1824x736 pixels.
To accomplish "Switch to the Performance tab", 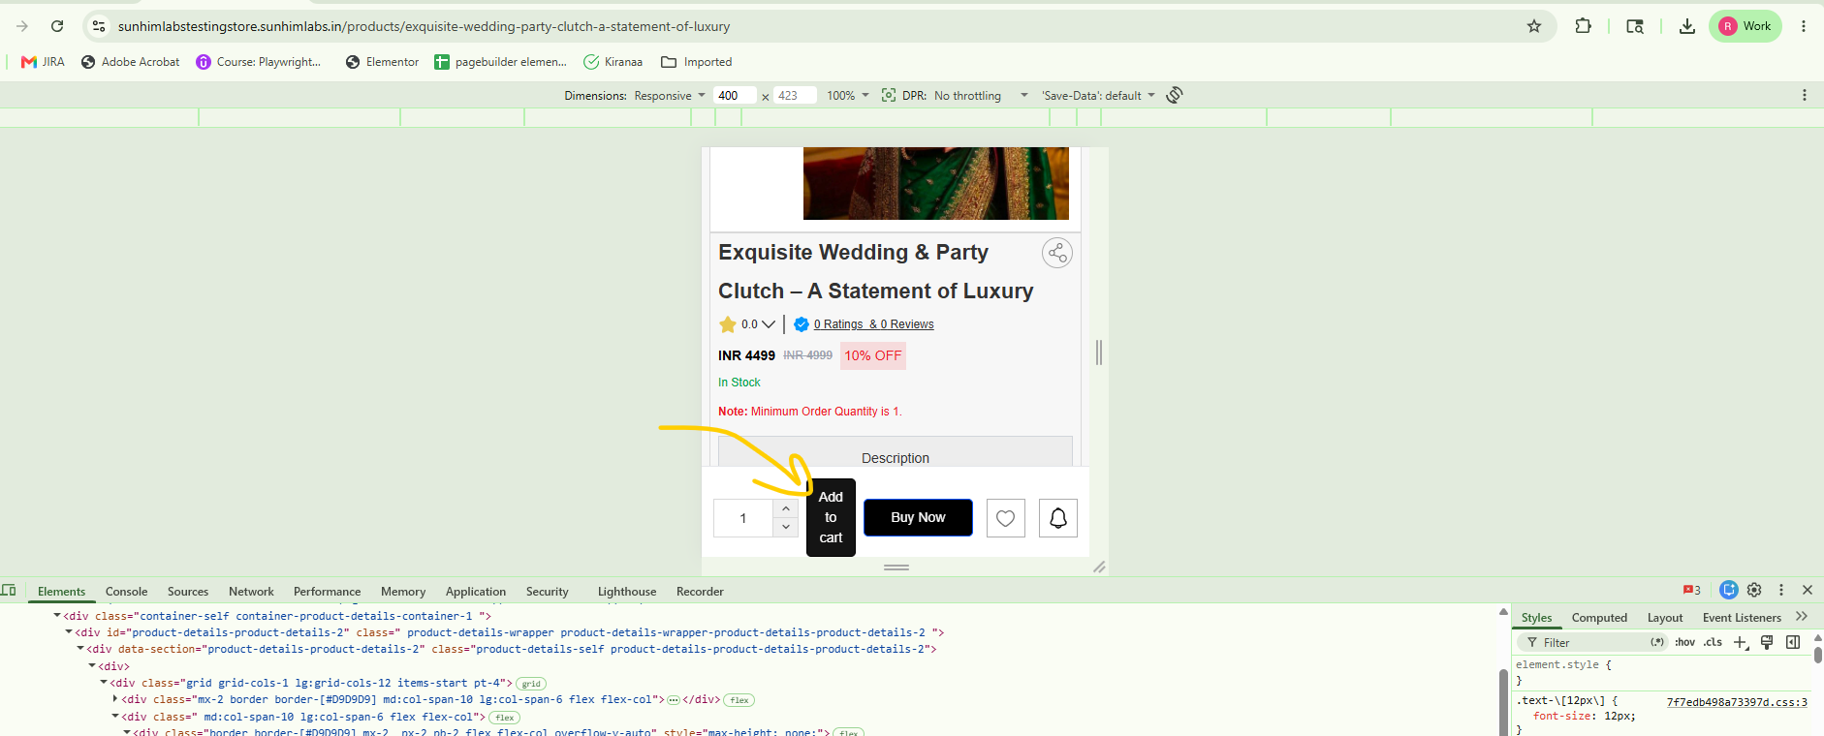I will [327, 591].
